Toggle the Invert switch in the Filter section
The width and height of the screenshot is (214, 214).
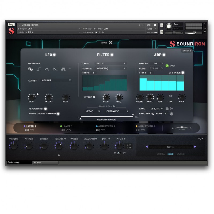[94, 97]
